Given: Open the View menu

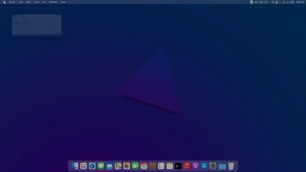Looking at the screenshot, I should pos(37,2).
